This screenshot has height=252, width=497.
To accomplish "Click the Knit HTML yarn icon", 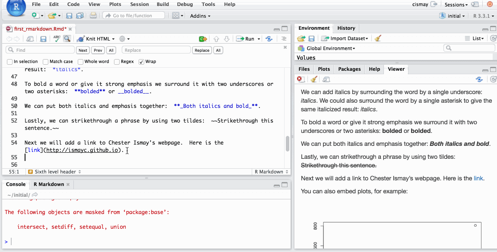I will click(x=80, y=39).
